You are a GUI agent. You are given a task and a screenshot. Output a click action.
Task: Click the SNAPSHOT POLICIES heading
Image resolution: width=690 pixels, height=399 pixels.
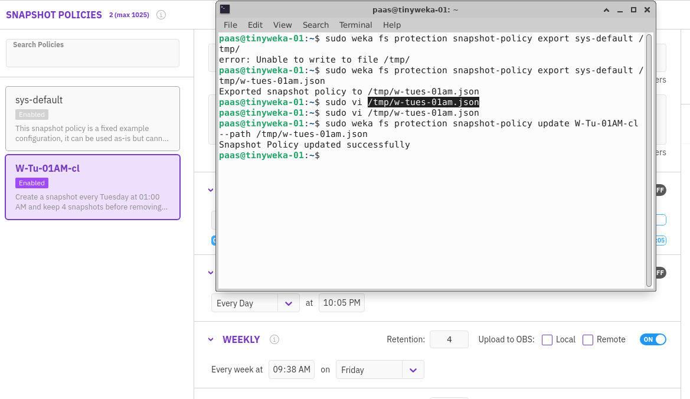click(x=54, y=15)
